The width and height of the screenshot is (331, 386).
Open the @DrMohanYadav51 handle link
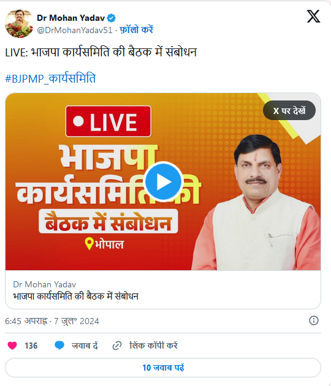[x=75, y=30]
